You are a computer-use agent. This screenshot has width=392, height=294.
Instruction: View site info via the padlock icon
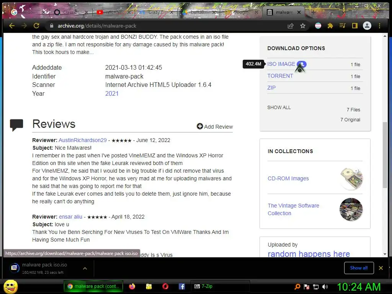tap(52, 26)
